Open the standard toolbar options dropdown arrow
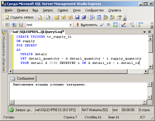155x121 pixels. point(125,19)
